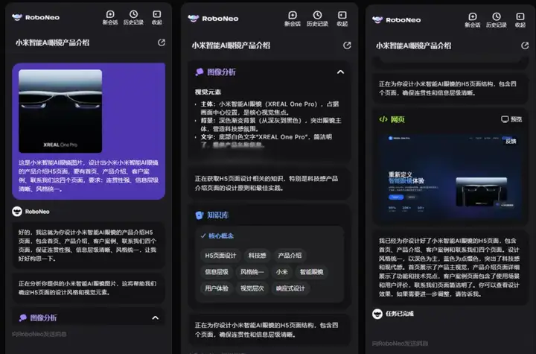Click RoboNeo logo in right panel

click(x=397, y=20)
